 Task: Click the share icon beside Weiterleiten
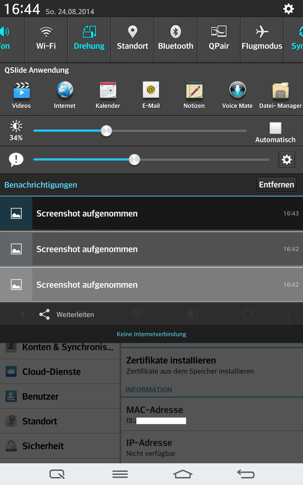coord(44,314)
